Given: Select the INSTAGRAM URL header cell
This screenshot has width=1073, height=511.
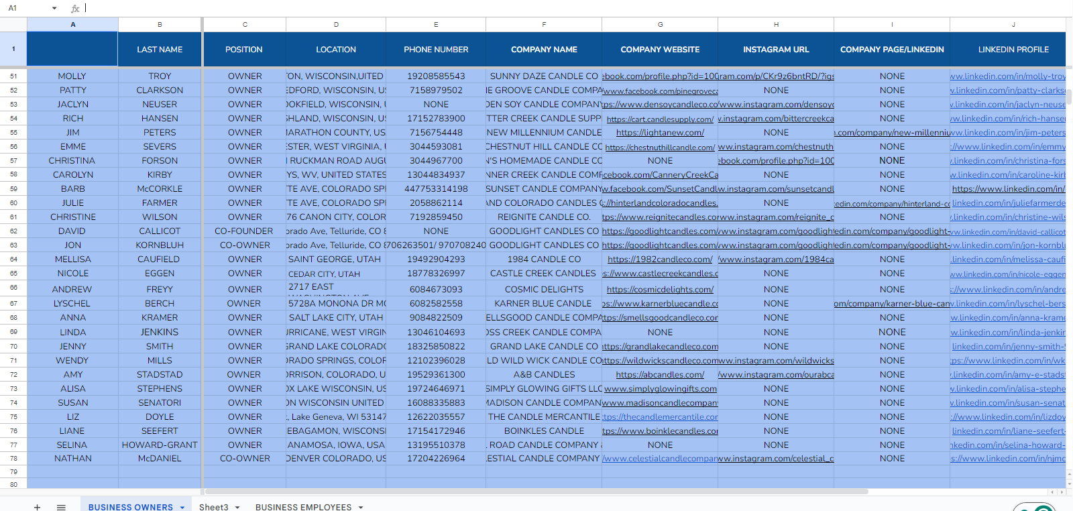Looking at the screenshot, I should click(776, 50).
